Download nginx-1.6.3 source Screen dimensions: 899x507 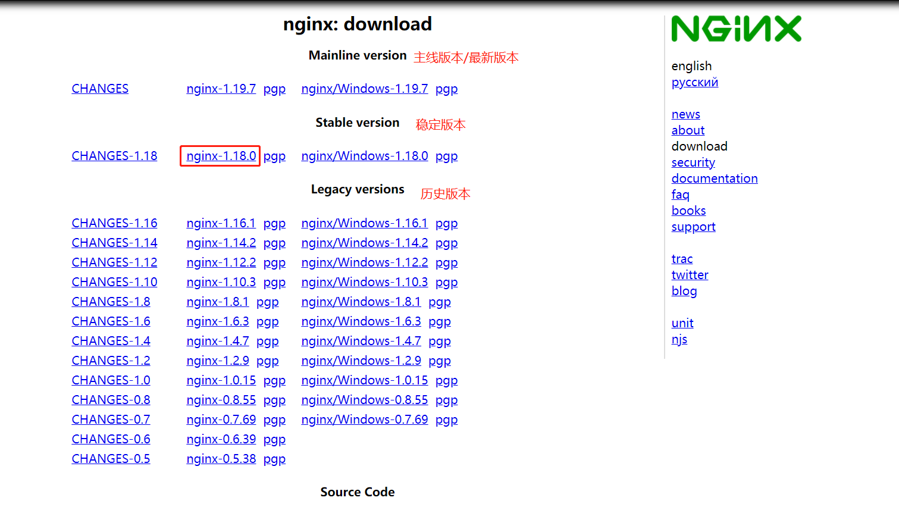click(x=218, y=321)
